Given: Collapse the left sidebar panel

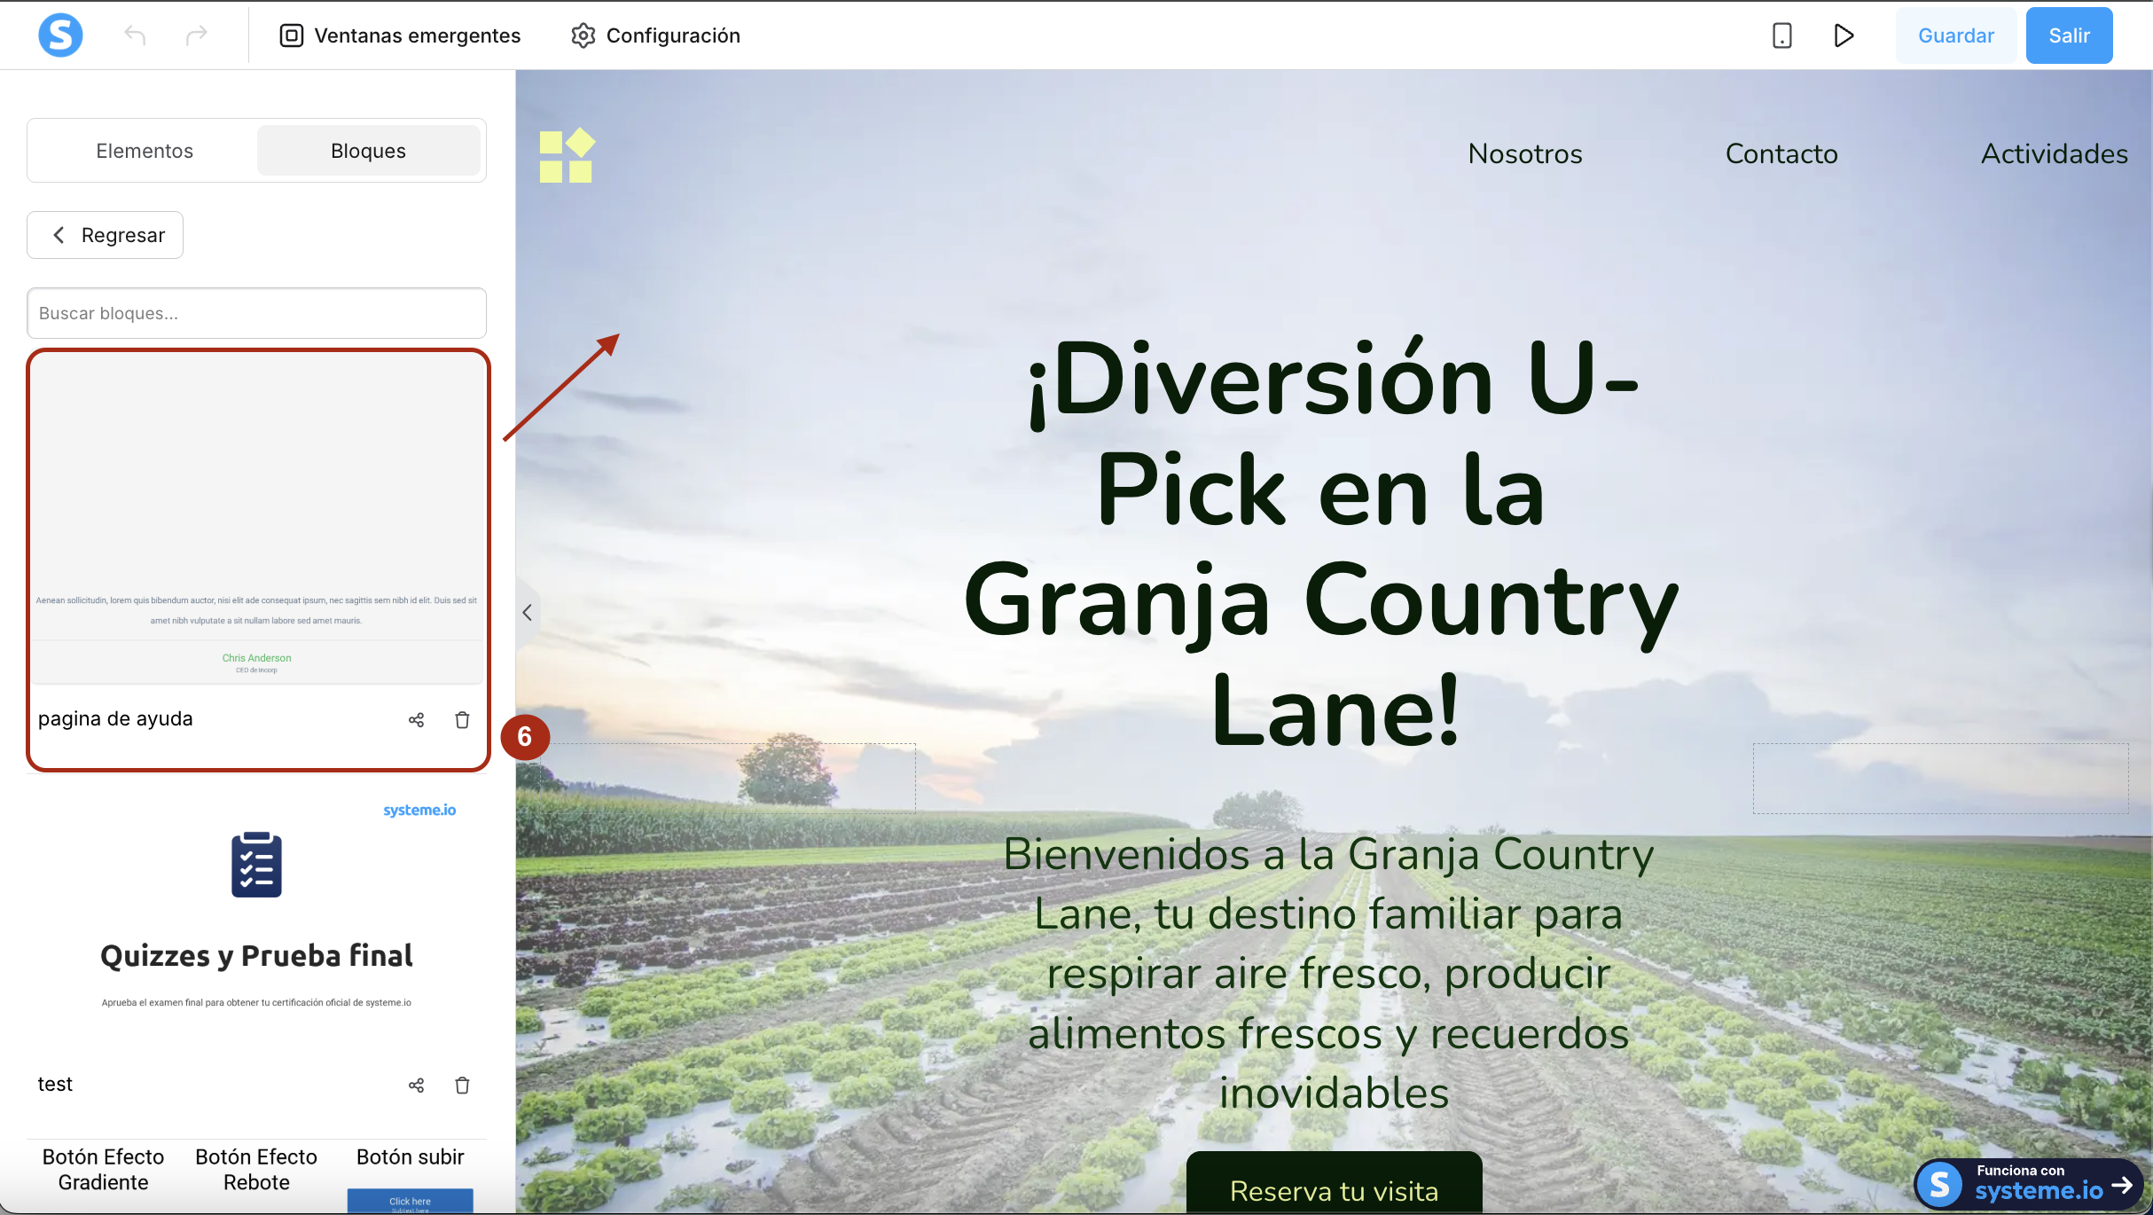Looking at the screenshot, I should [x=527, y=613].
